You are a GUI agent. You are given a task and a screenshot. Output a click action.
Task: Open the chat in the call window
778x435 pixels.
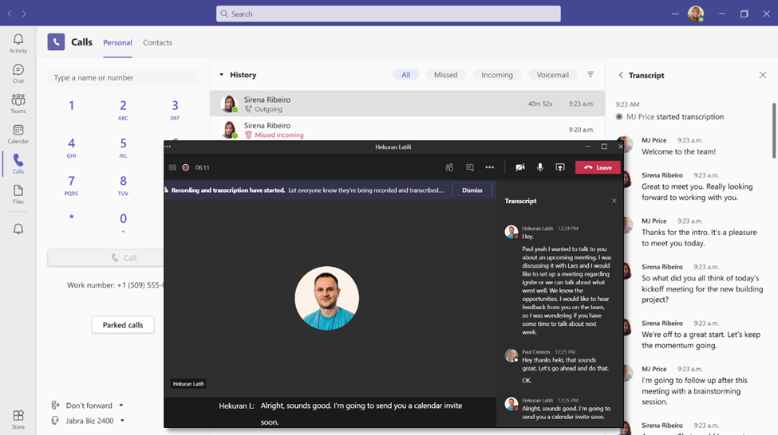point(469,167)
